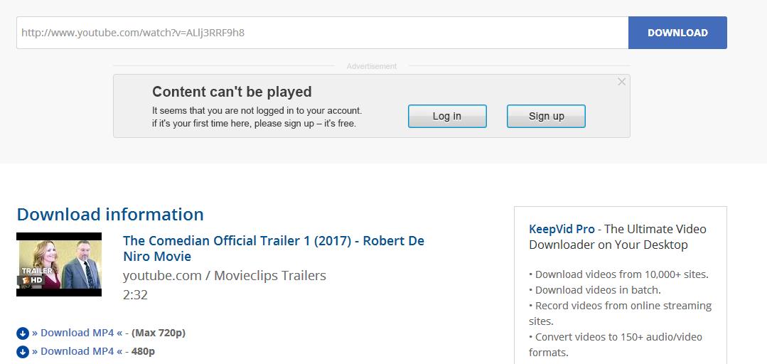Click the blue DOWNLOAD button
Viewport: 767px width, 364px height.
(x=677, y=33)
